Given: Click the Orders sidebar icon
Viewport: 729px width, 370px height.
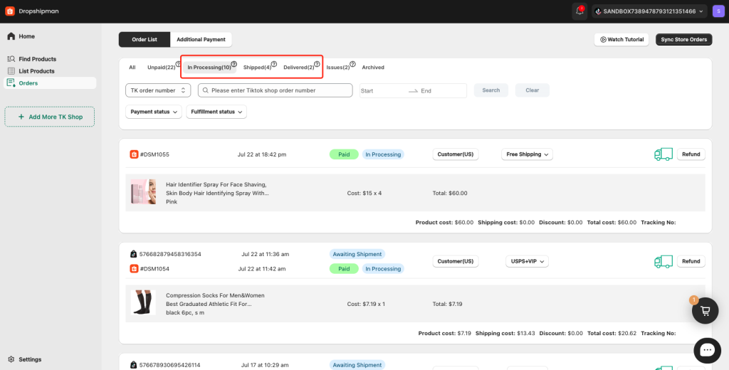Looking at the screenshot, I should [x=11, y=83].
